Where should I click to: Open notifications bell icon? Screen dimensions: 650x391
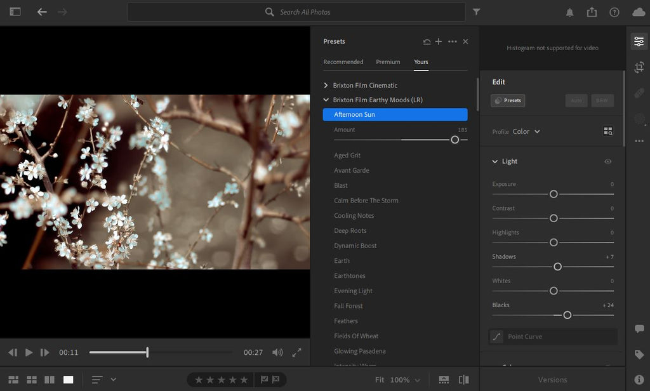click(570, 12)
